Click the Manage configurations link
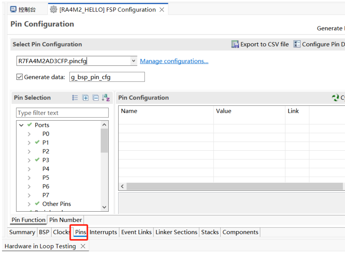Screen dimensions: 345x255 pos(174,61)
